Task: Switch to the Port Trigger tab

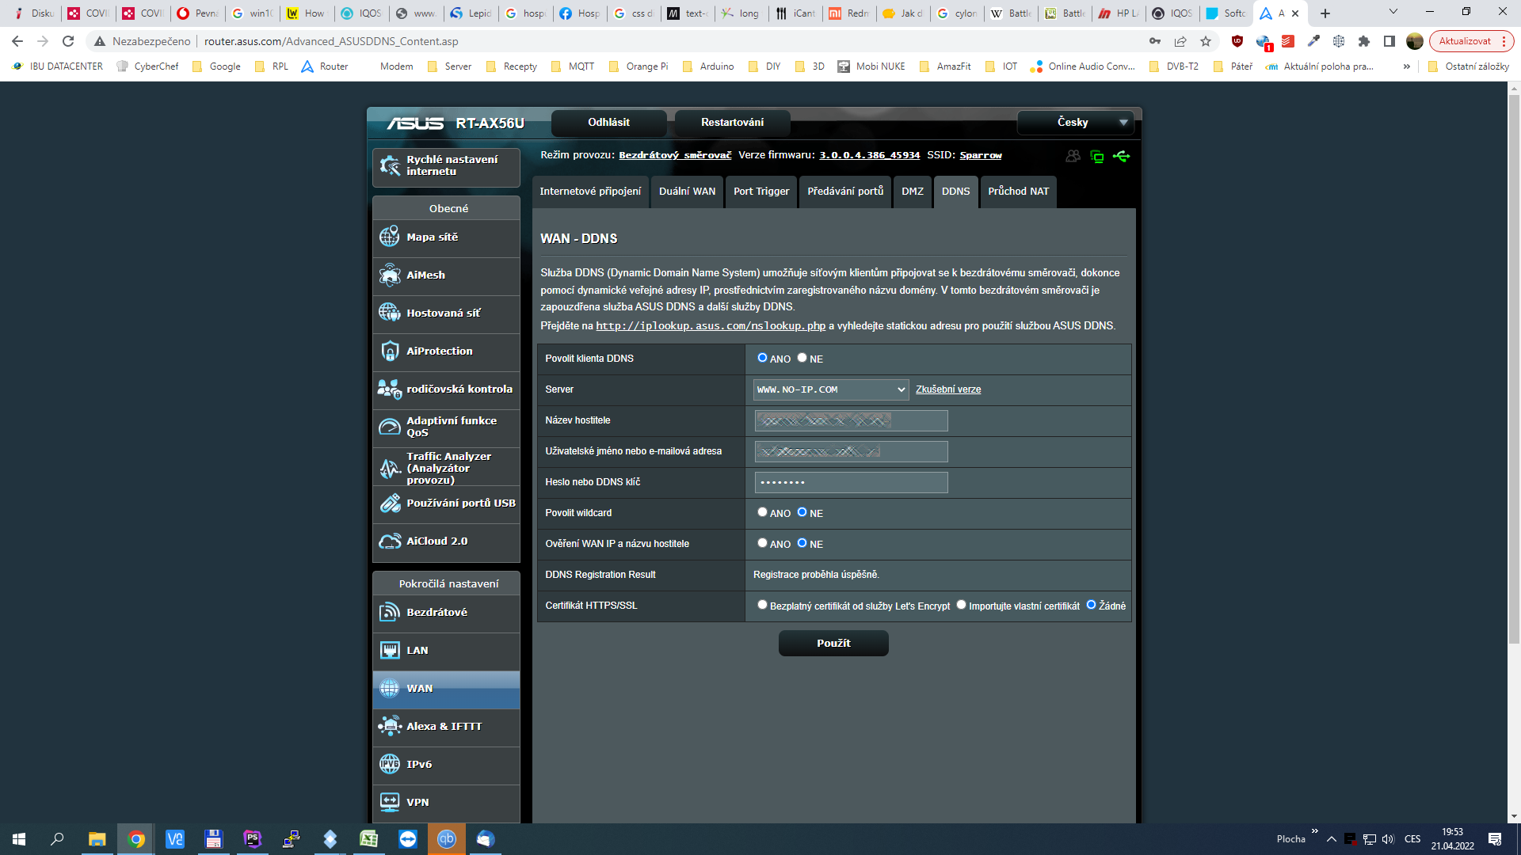Action: [761, 192]
